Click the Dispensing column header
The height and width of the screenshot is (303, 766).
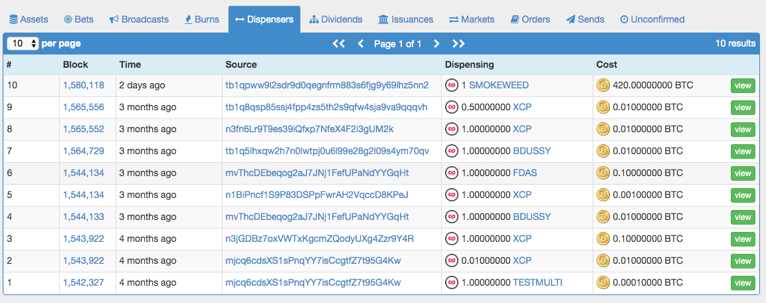pos(470,64)
